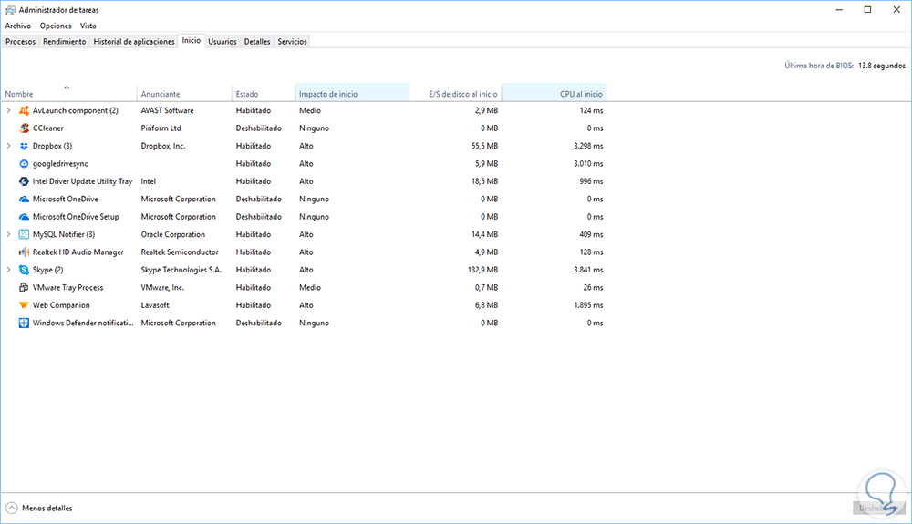
Task: Expand the Dropbox (3) group
Action: pos(8,146)
